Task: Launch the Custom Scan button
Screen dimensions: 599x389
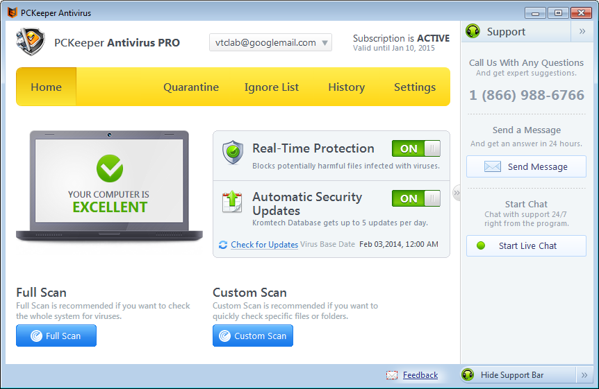Action: (x=253, y=336)
